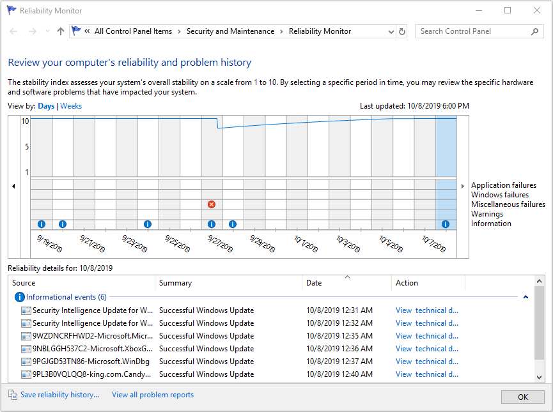The height and width of the screenshot is (412, 553).
Task: Refresh the Reliability Monitor view
Action: pos(402,31)
